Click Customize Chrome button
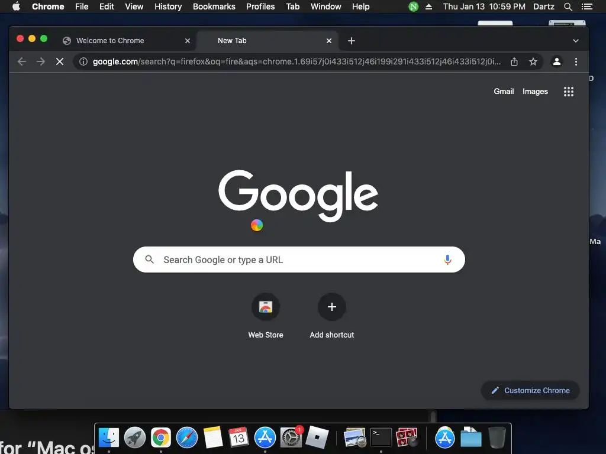 pyautogui.click(x=530, y=390)
